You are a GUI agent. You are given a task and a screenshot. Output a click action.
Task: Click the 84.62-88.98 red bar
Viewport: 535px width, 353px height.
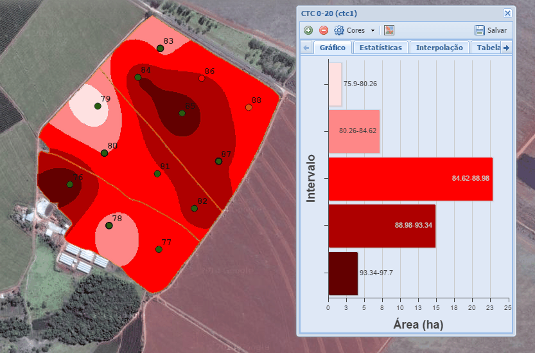(410, 179)
